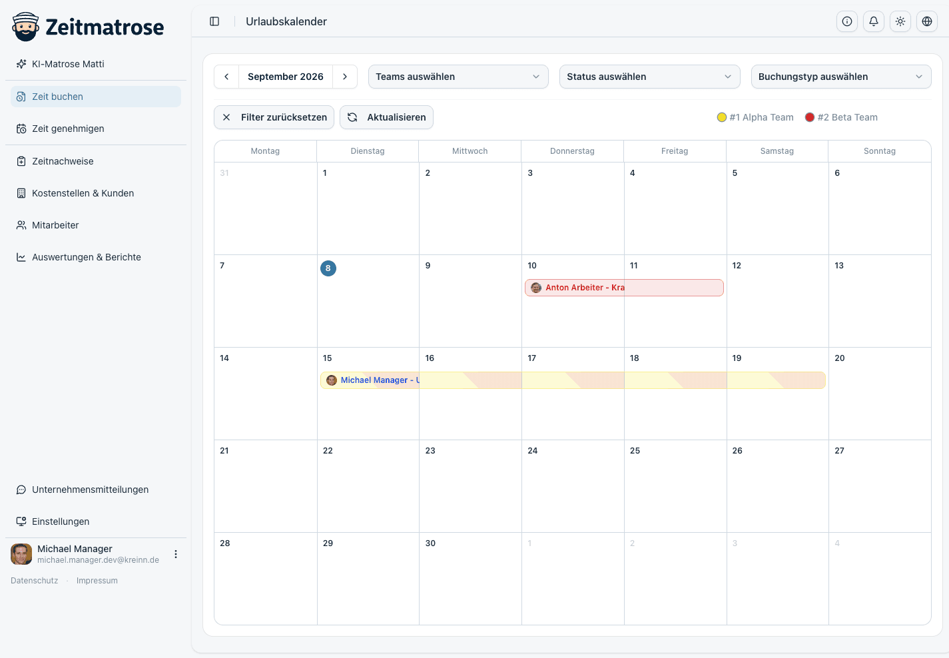Click Michael Manager avatar in calendar event
This screenshot has height=658, width=949.
332,380
